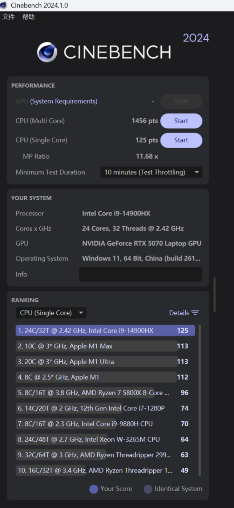Open the CPU (Single Core) ranking dropdown
234x508 pixels.
(51, 313)
